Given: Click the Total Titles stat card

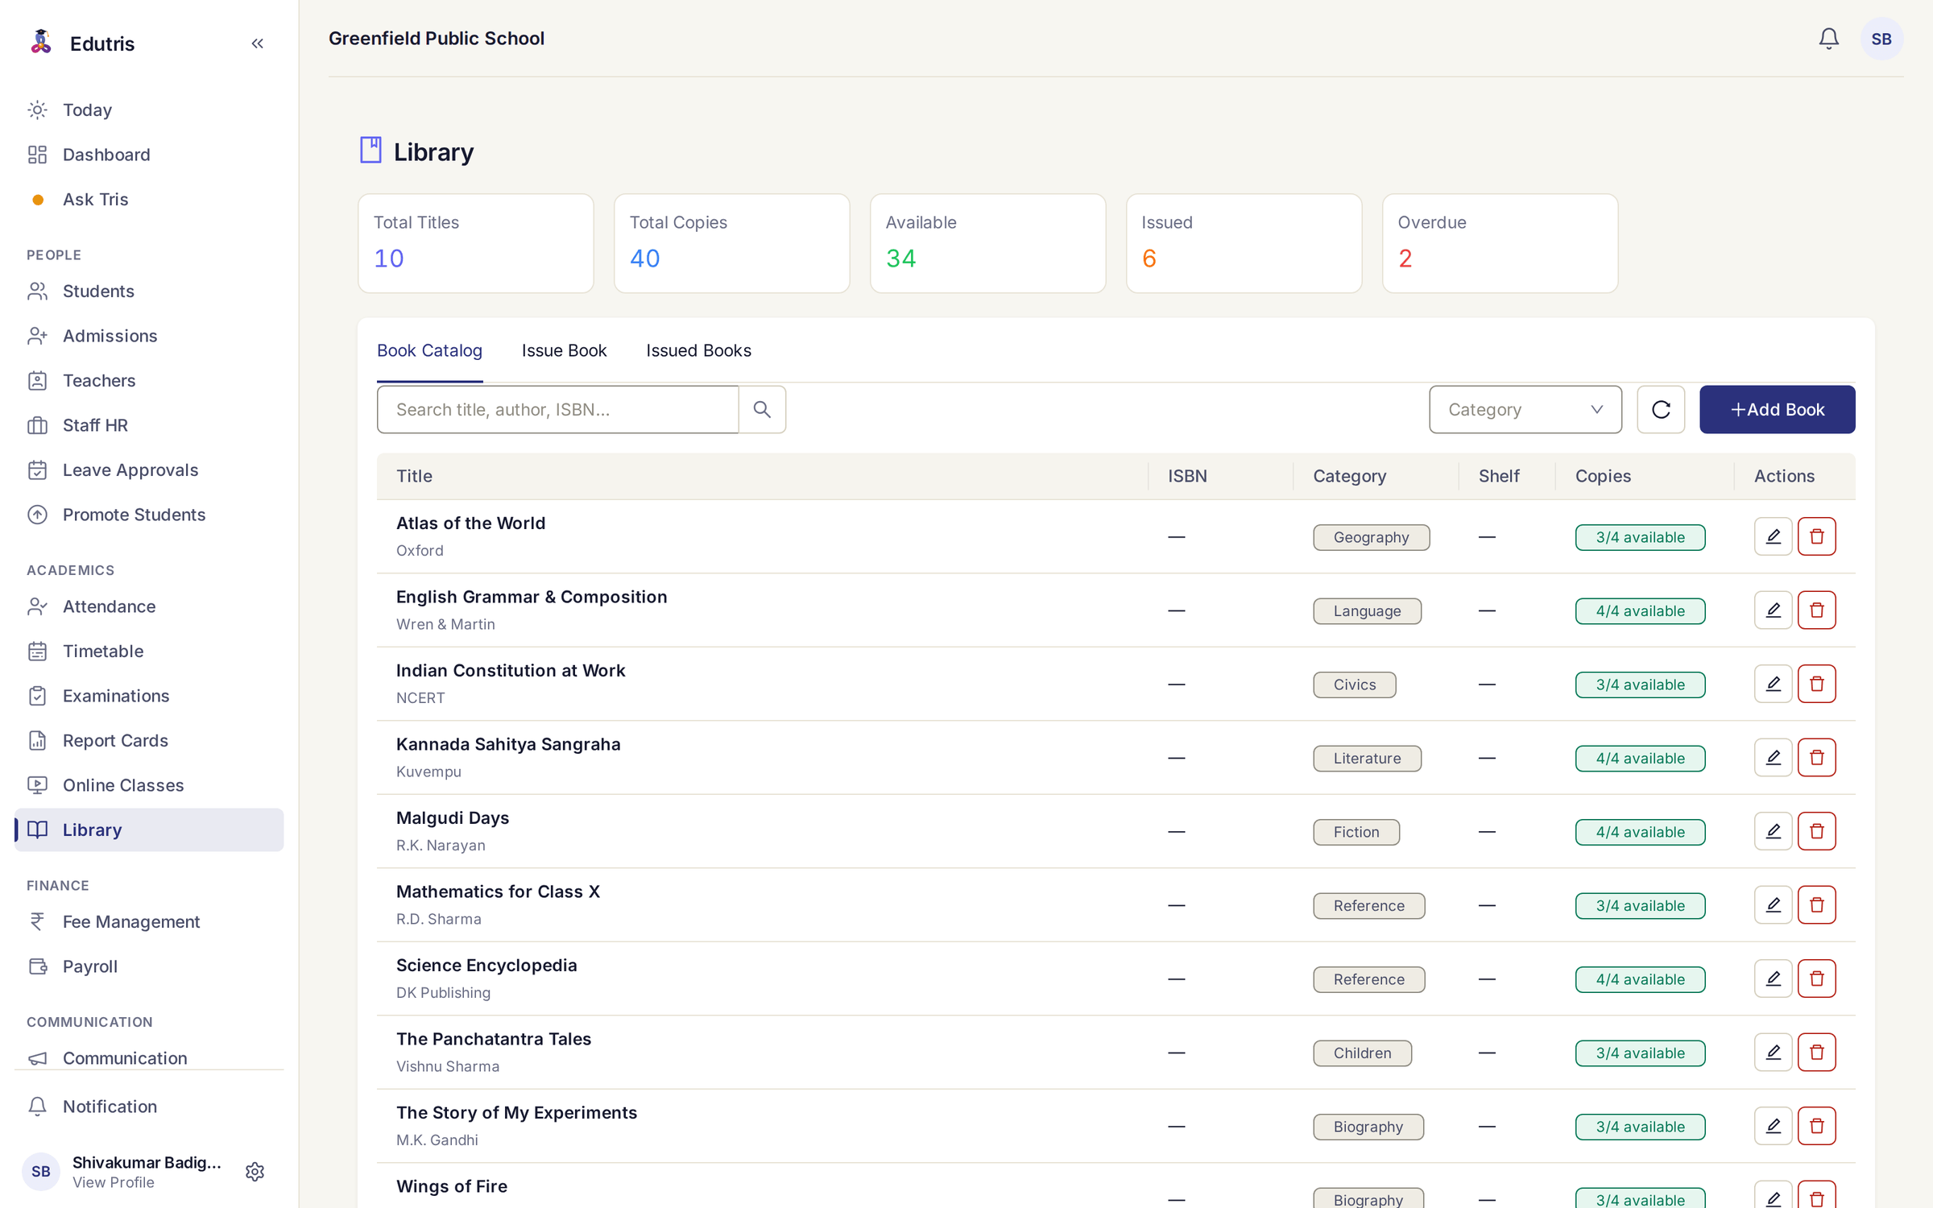Looking at the screenshot, I should [476, 243].
